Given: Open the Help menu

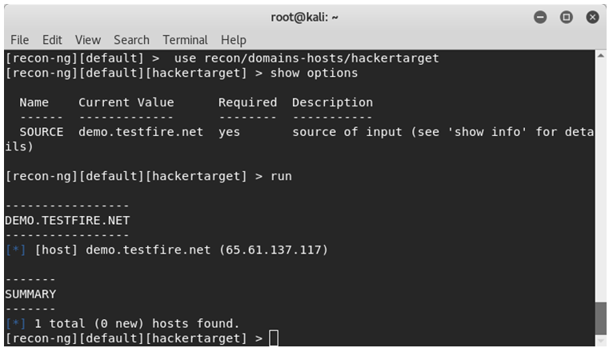Looking at the screenshot, I should click(x=233, y=39).
